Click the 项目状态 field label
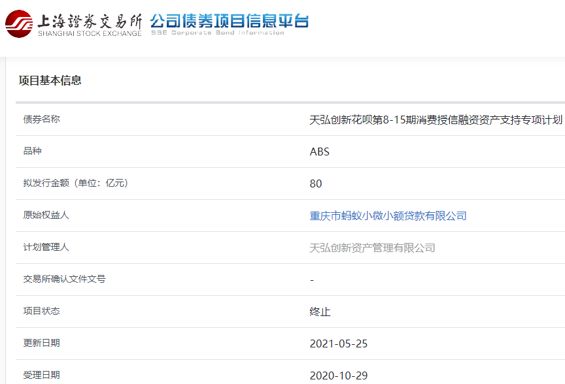This screenshot has width=565, height=384. point(41,311)
